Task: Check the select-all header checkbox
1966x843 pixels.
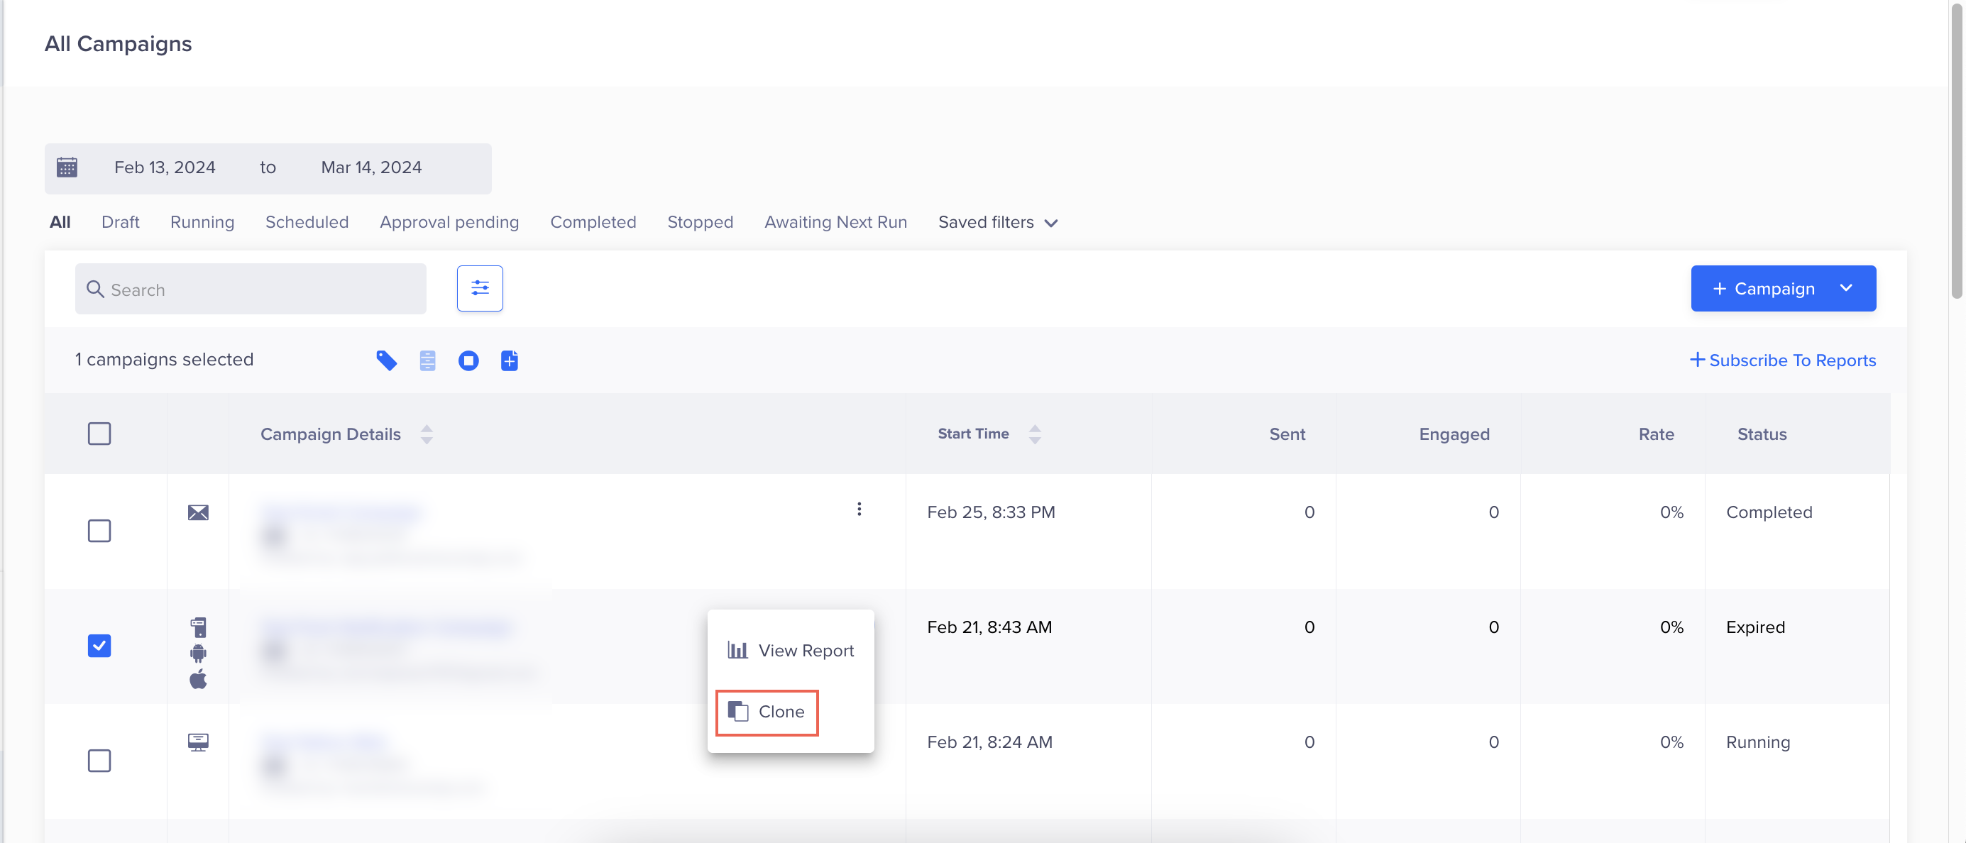Action: (99, 434)
